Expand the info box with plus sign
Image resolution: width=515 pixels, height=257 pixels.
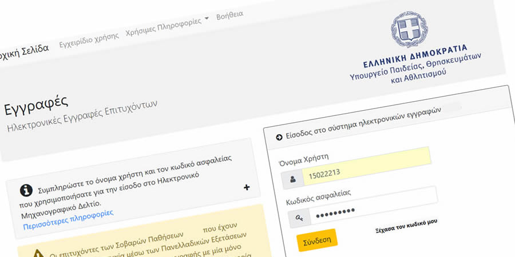tap(247, 187)
